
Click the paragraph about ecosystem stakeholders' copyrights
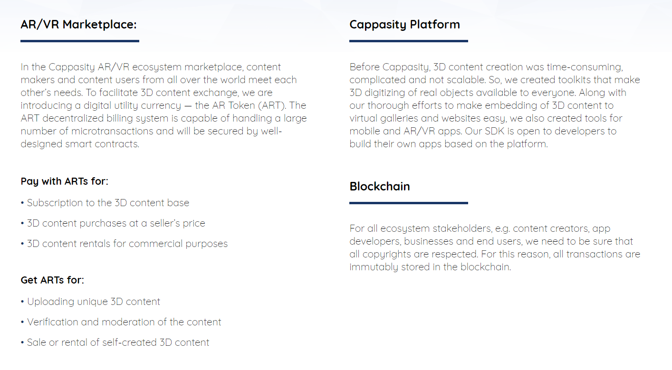pyautogui.click(x=494, y=247)
